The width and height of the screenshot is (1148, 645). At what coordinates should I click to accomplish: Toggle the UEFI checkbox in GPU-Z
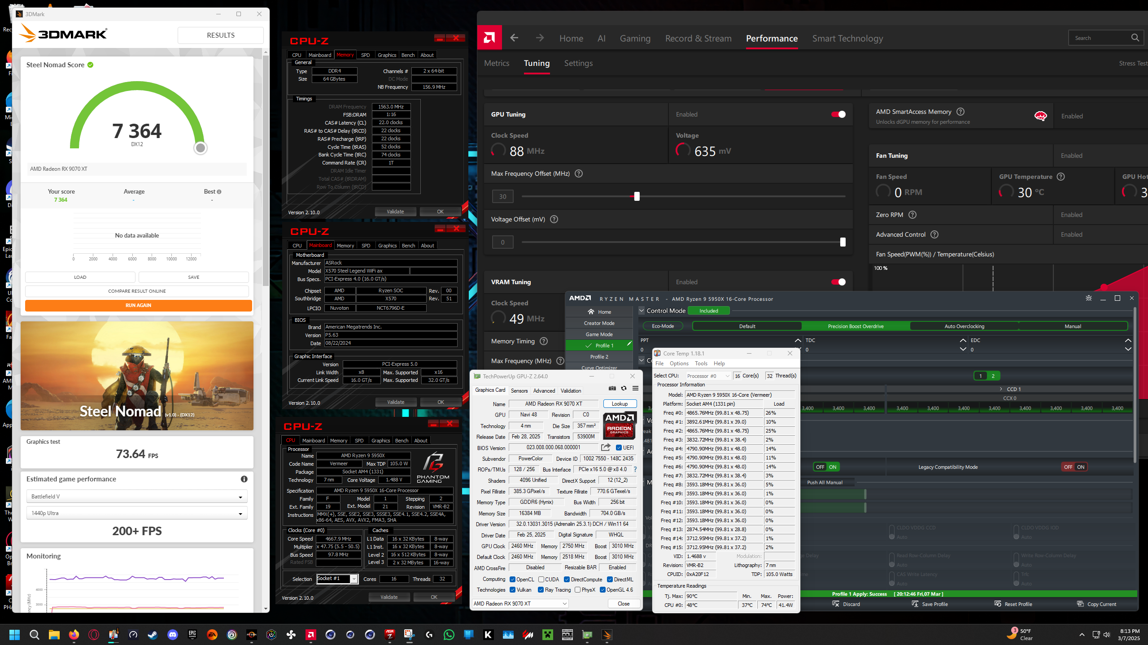coord(619,447)
